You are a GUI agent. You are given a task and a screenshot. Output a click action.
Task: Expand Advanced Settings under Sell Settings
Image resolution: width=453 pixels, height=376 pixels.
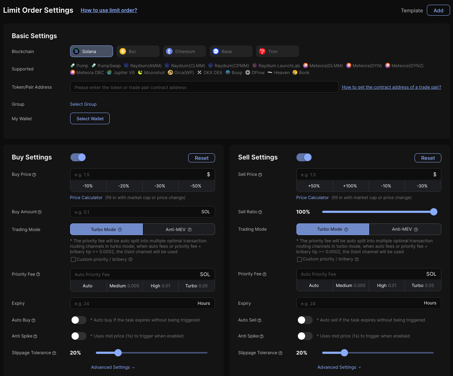coord(339,367)
